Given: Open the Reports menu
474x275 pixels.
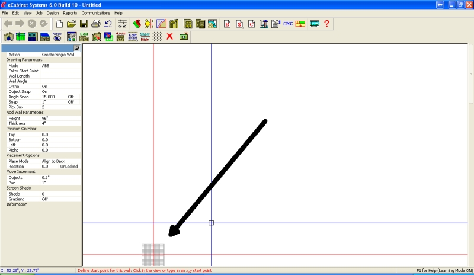Looking at the screenshot, I should pyautogui.click(x=70, y=12).
